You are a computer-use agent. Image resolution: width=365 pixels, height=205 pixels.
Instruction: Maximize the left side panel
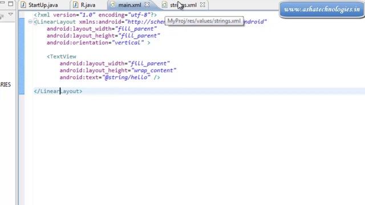[x=11, y=3]
